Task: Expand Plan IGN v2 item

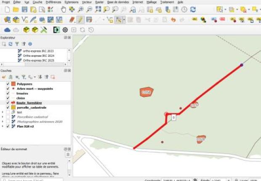Action: coord(3,126)
